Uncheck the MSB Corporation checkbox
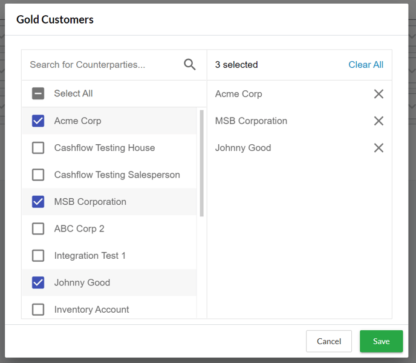416x363 pixels. click(38, 202)
